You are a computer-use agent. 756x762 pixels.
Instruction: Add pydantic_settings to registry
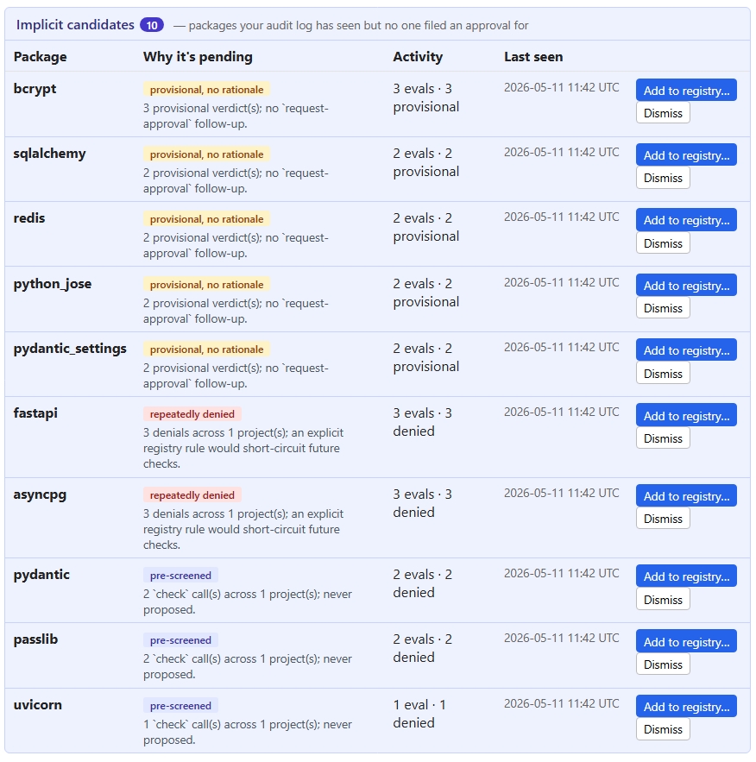click(x=686, y=350)
